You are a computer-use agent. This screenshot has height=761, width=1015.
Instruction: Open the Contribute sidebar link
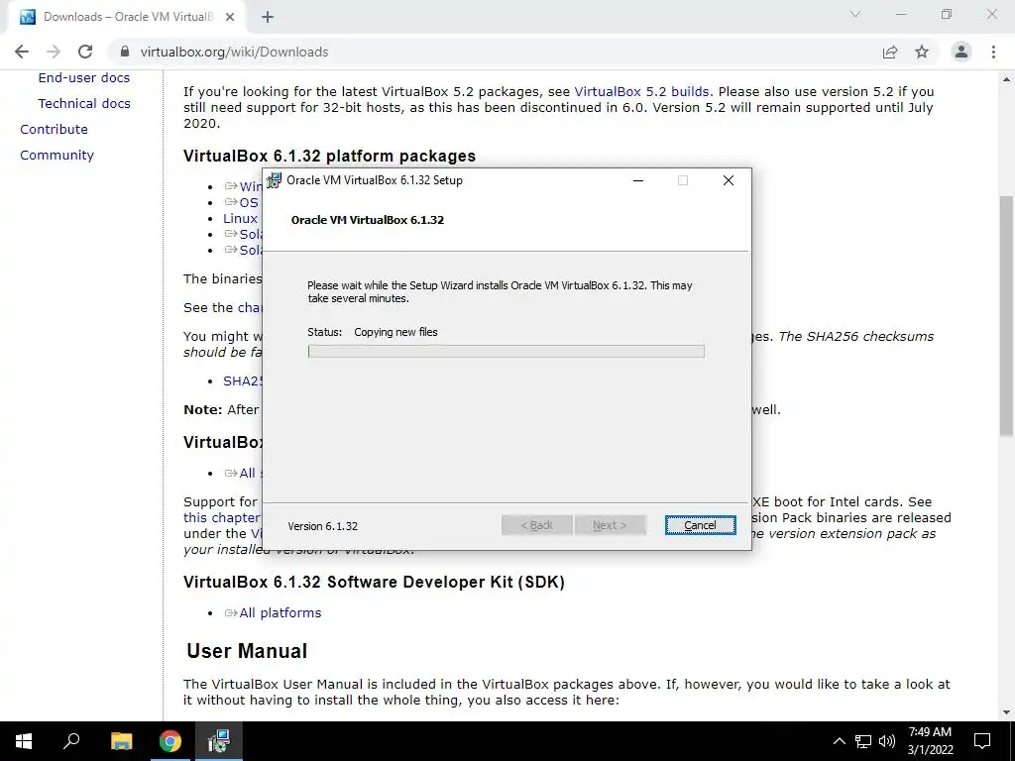click(54, 130)
